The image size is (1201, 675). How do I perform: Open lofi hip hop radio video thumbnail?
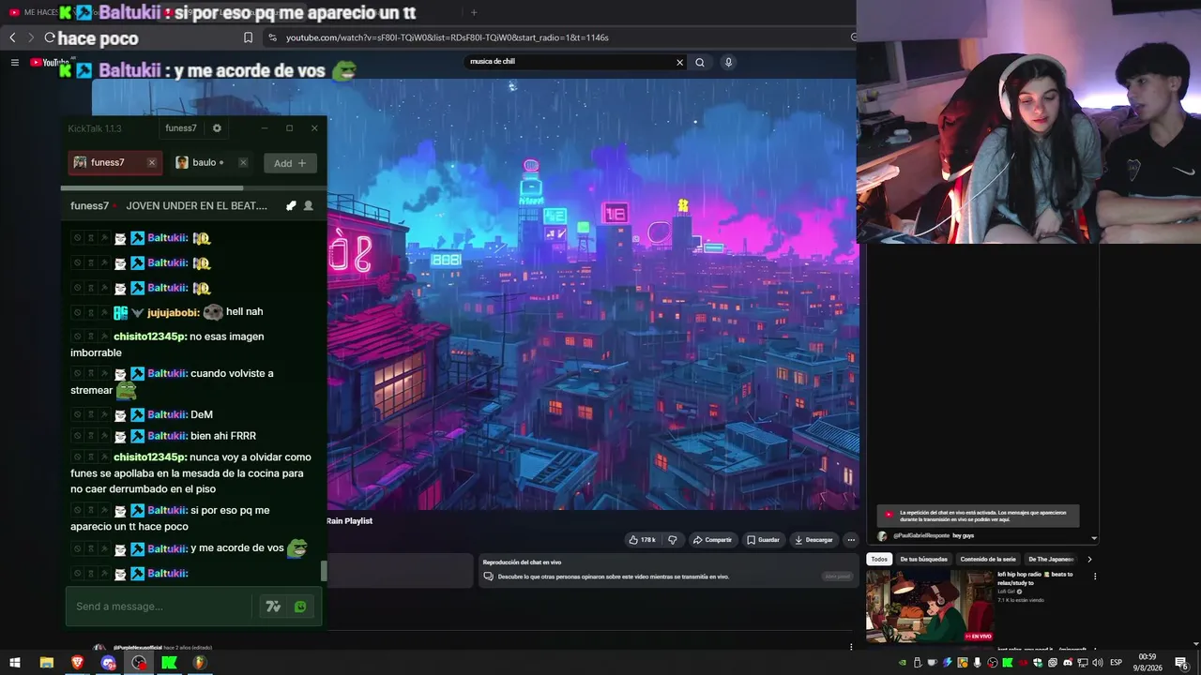click(930, 606)
